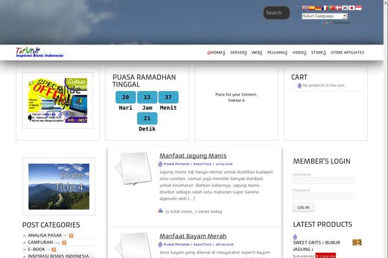Choose the Spanish flag language icon
This screenshot has width=388, height=258.
[x=311, y=8]
